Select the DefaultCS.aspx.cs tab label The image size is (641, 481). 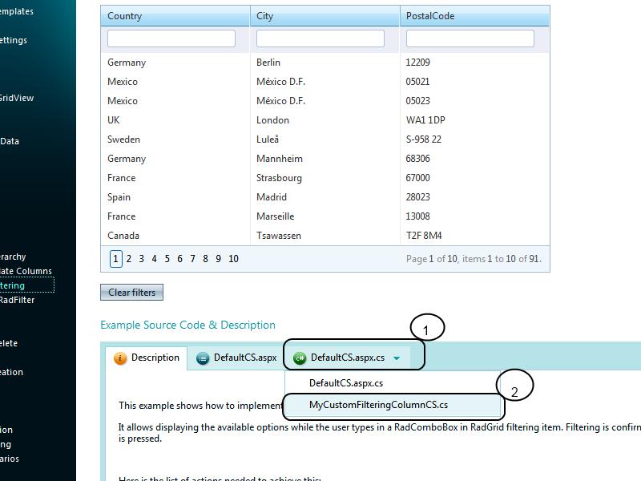348,358
